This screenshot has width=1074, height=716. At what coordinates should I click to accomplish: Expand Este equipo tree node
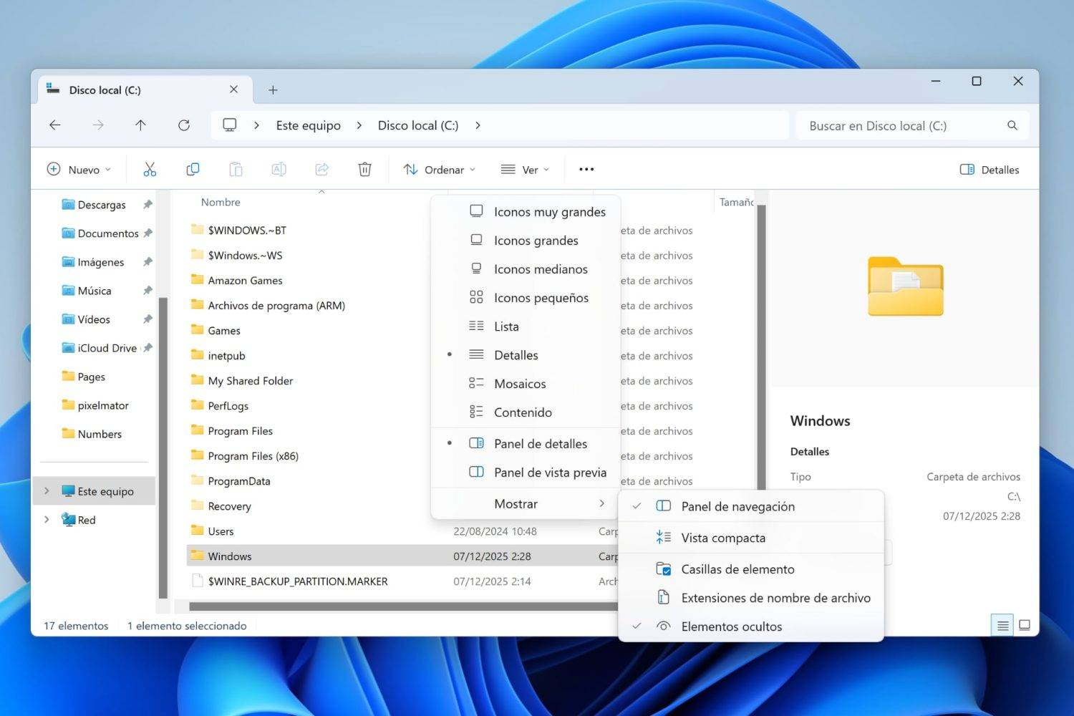click(47, 491)
